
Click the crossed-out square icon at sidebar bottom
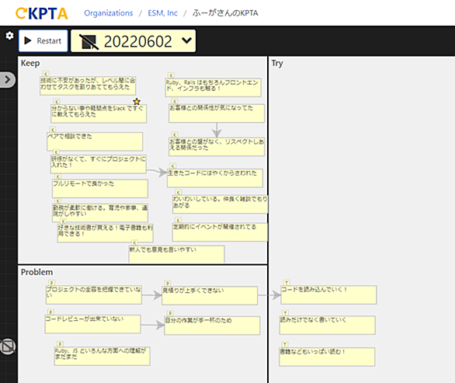coord(8,346)
